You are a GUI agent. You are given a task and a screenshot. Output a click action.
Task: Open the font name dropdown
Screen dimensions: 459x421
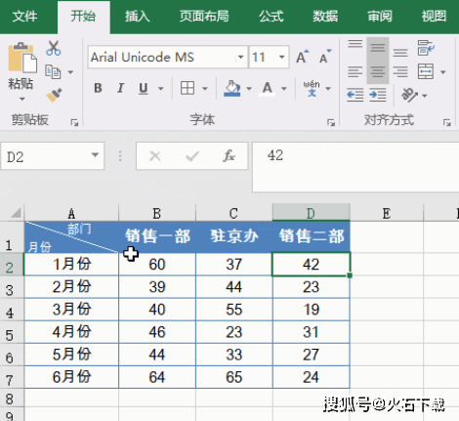240,57
